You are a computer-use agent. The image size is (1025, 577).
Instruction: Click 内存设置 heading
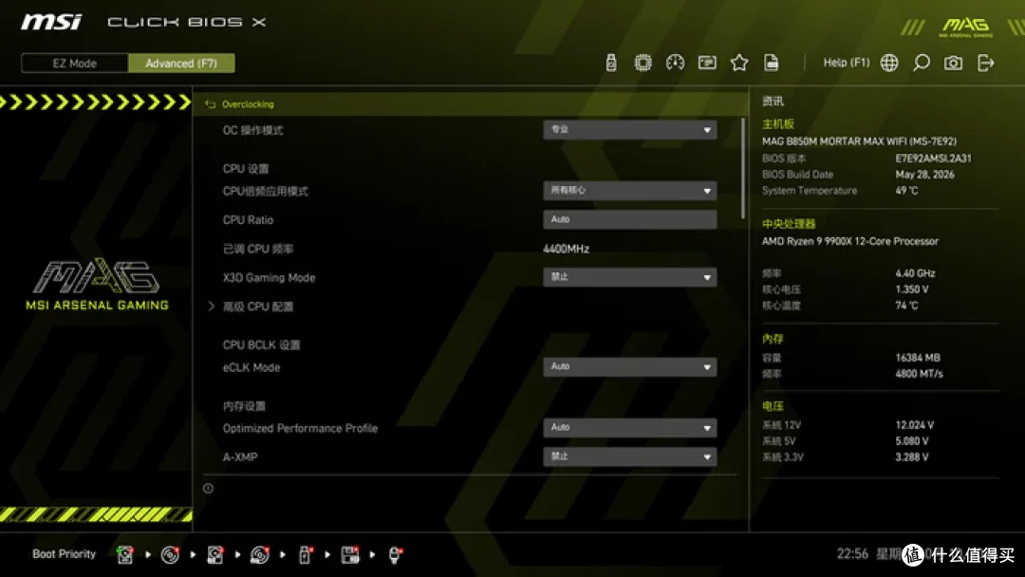pos(244,406)
